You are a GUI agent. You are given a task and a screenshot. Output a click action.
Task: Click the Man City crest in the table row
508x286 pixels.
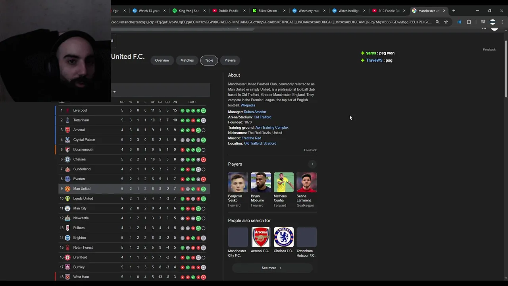point(67,208)
